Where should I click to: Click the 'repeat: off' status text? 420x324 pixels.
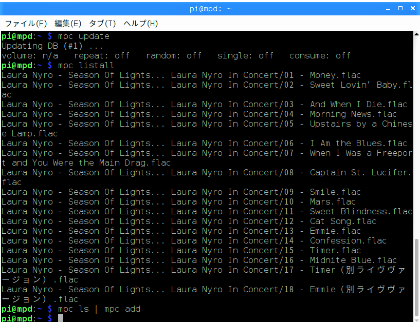coord(102,55)
